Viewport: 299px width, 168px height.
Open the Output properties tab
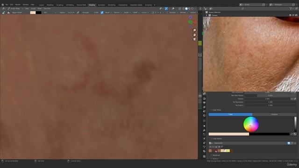[x=204, y=103]
